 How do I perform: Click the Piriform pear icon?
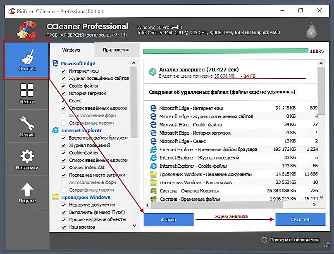coord(311,31)
